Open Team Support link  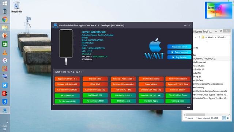click(179, 52)
